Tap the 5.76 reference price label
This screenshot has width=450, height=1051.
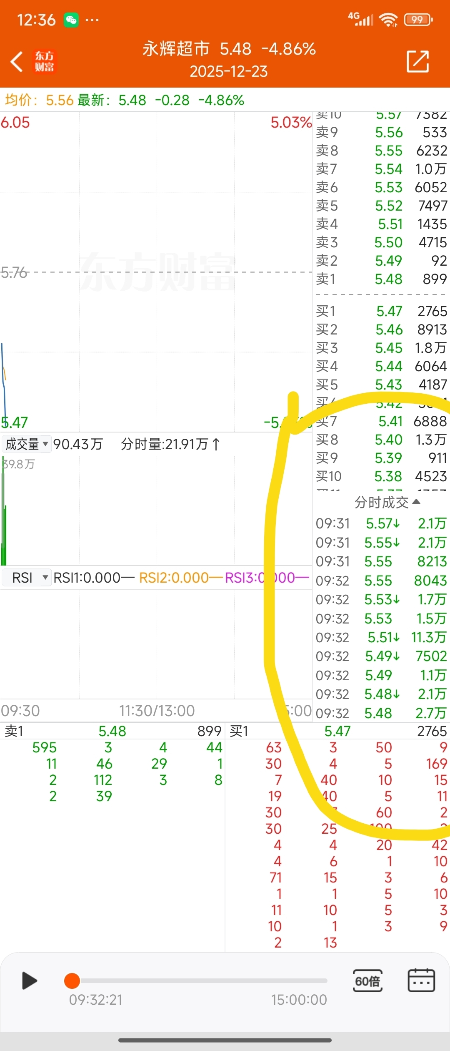[x=14, y=272]
